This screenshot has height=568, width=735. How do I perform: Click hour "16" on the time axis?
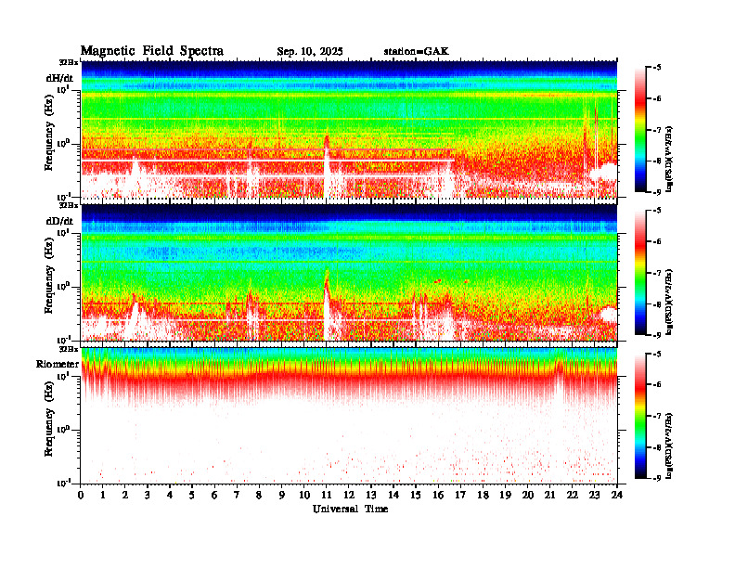pyautogui.click(x=438, y=495)
